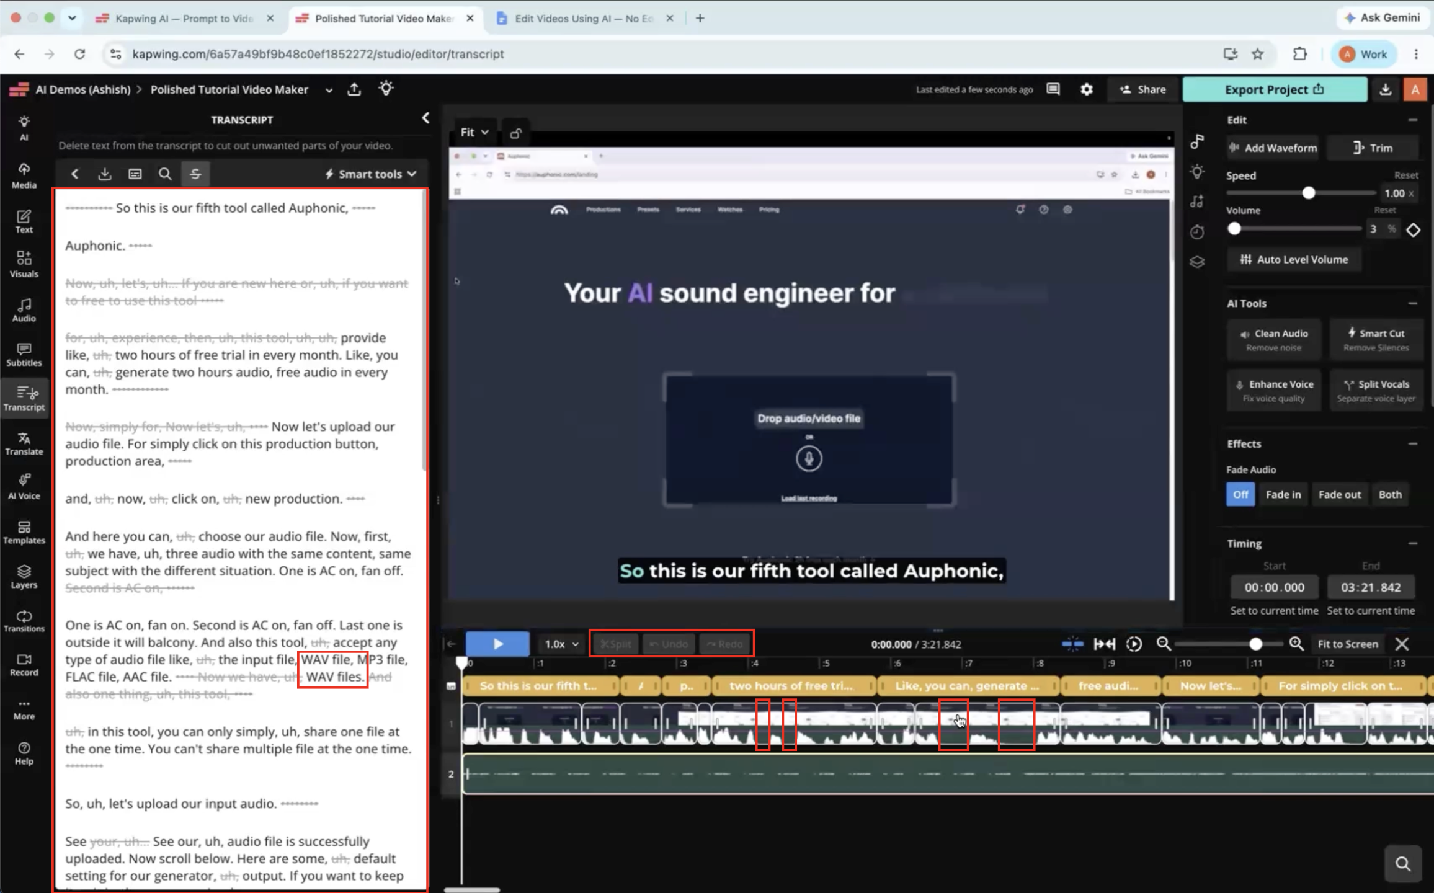The image size is (1434, 893).
Task: Search the transcript with magnifier icon
Action: [x=165, y=174]
